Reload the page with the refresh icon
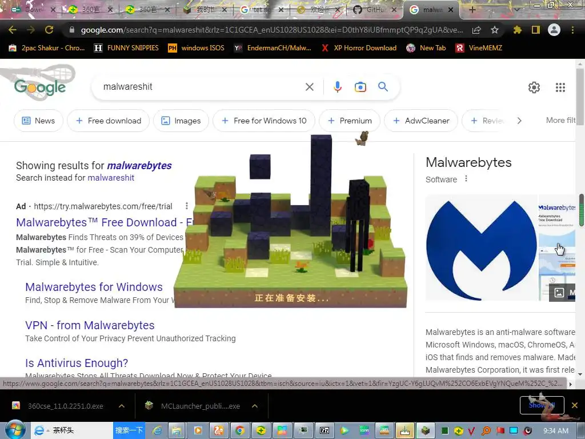 click(x=49, y=30)
